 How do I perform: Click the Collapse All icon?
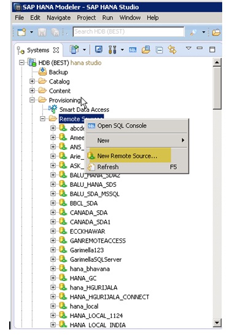pos(159,50)
